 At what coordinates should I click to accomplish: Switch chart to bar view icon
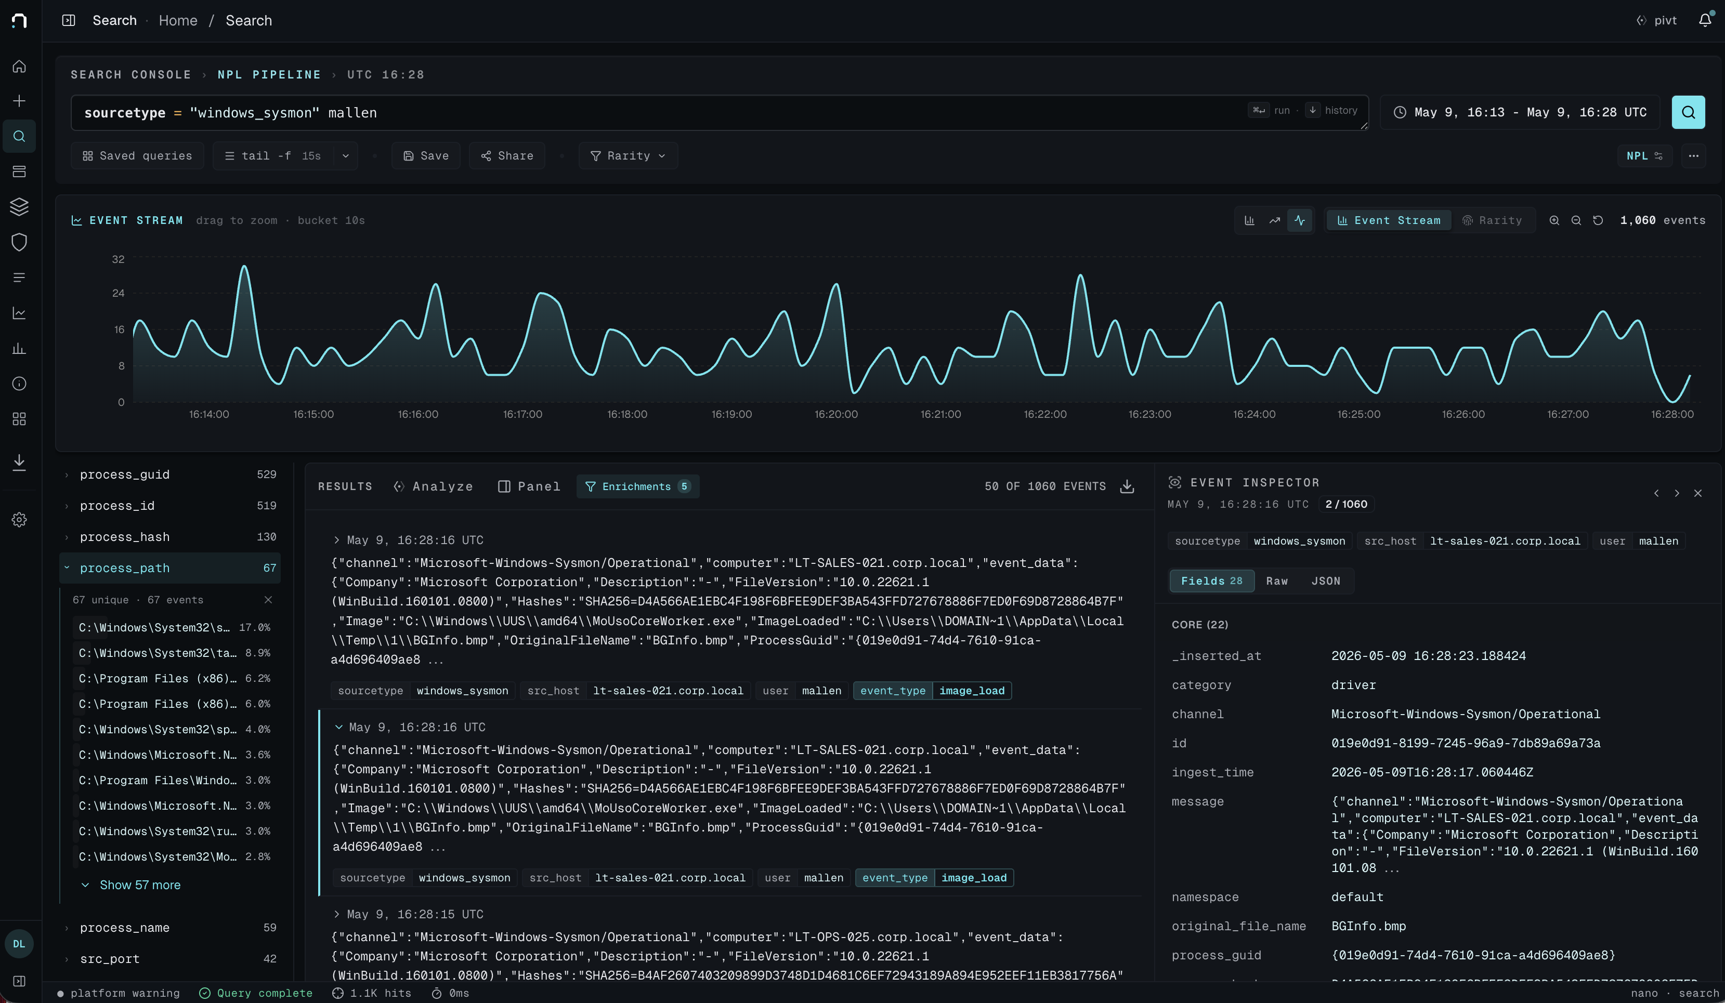pyautogui.click(x=1249, y=220)
